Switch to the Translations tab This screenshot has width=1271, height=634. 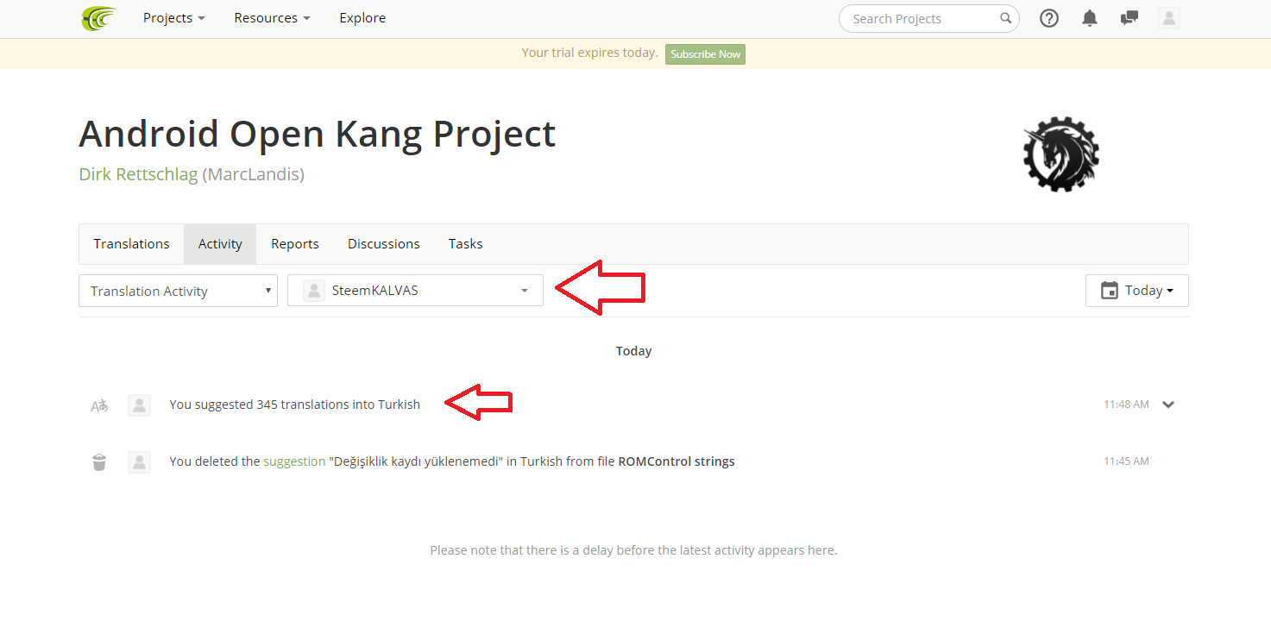(x=131, y=244)
